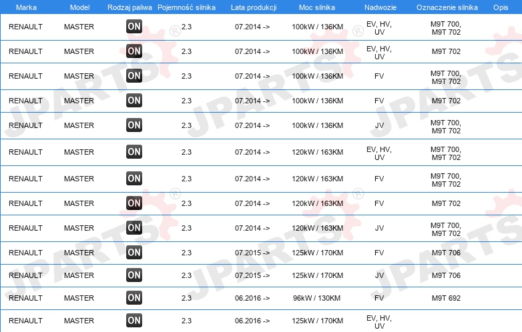Click the Model column header

(x=80, y=7)
